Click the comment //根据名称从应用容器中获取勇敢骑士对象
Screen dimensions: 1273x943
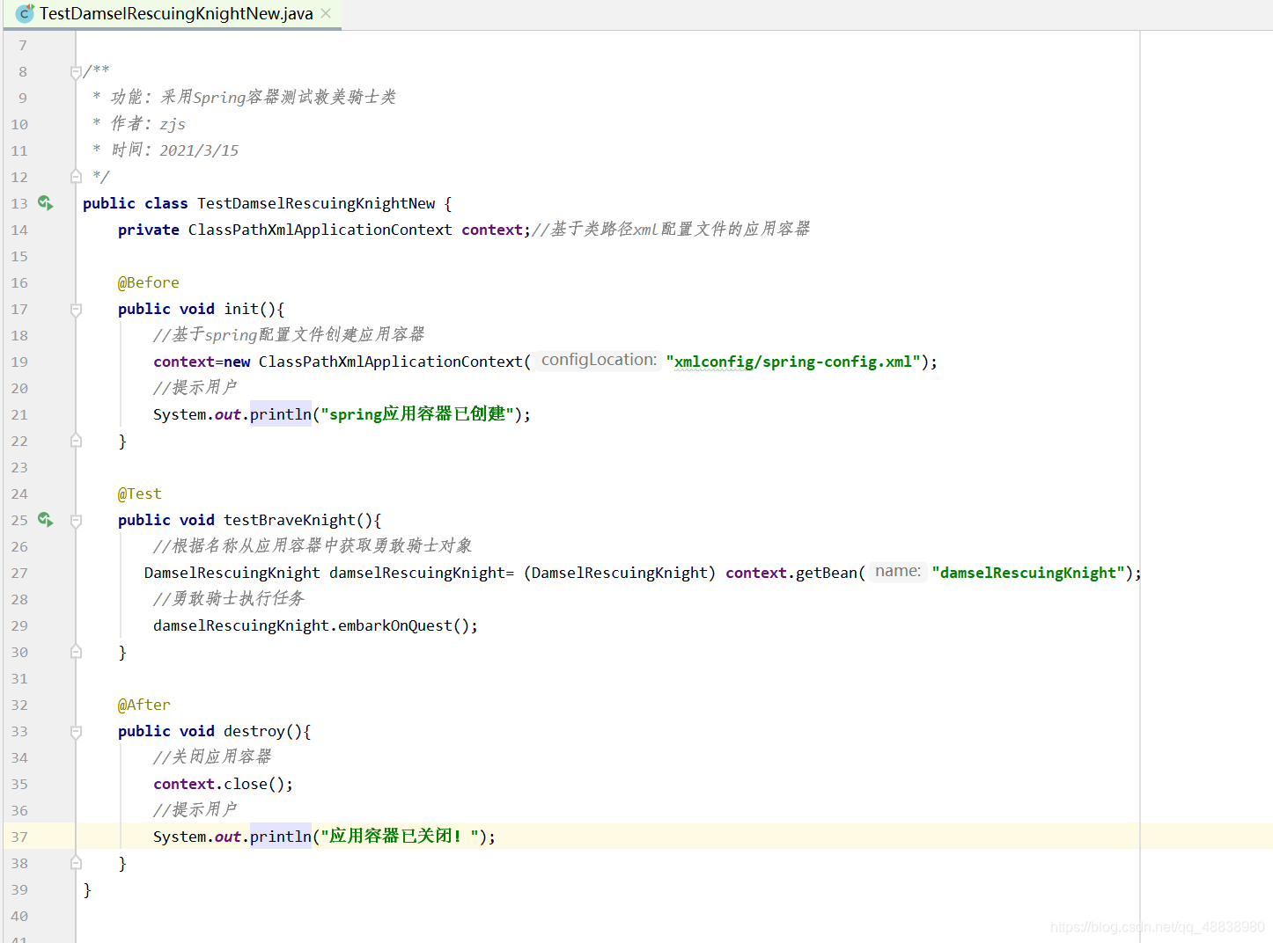coord(313,545)
